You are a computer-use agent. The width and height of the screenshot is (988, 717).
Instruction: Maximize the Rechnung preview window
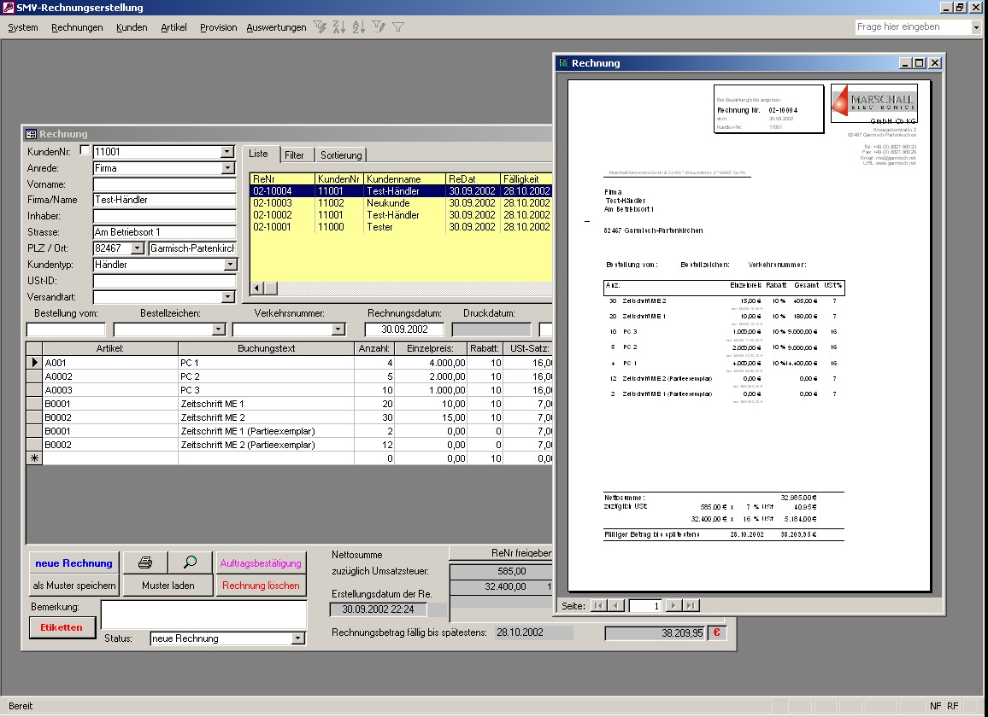[x=920, y=63]
